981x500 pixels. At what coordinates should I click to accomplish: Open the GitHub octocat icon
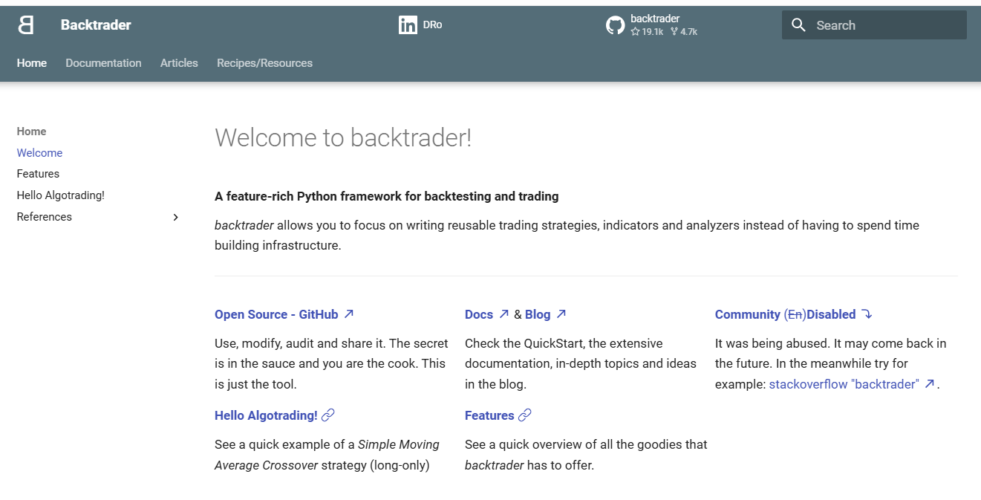click(615, 25)
